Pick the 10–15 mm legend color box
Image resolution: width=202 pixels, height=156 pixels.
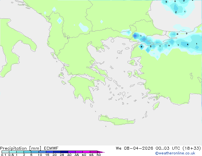coord(42,152)
